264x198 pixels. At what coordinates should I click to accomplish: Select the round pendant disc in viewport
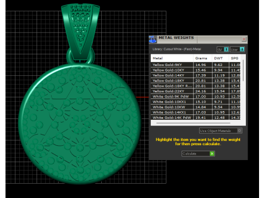(x=80, y=124)
